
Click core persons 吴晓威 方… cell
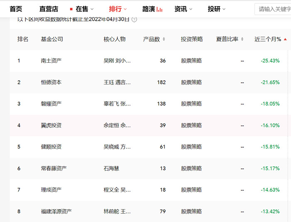click(117, 147)
